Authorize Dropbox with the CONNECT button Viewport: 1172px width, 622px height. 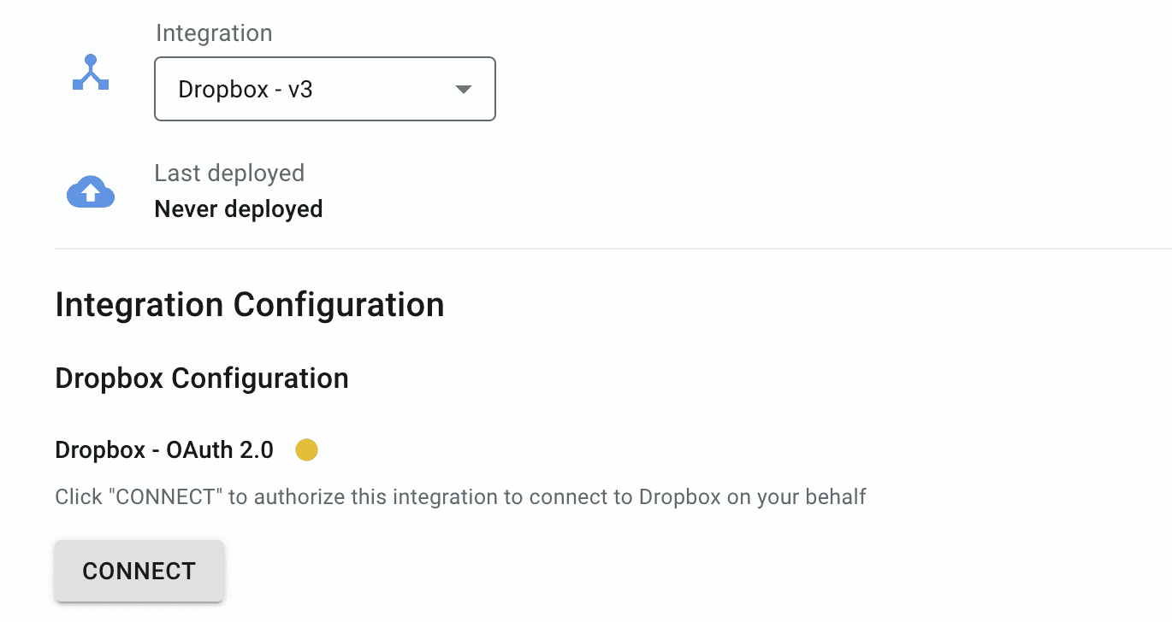(139, 571)
